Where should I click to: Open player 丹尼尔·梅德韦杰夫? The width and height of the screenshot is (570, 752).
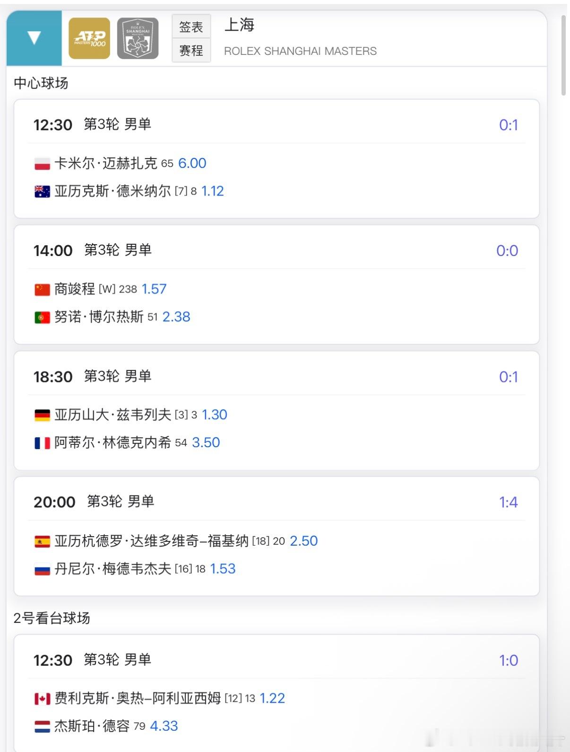pos(112,568)
